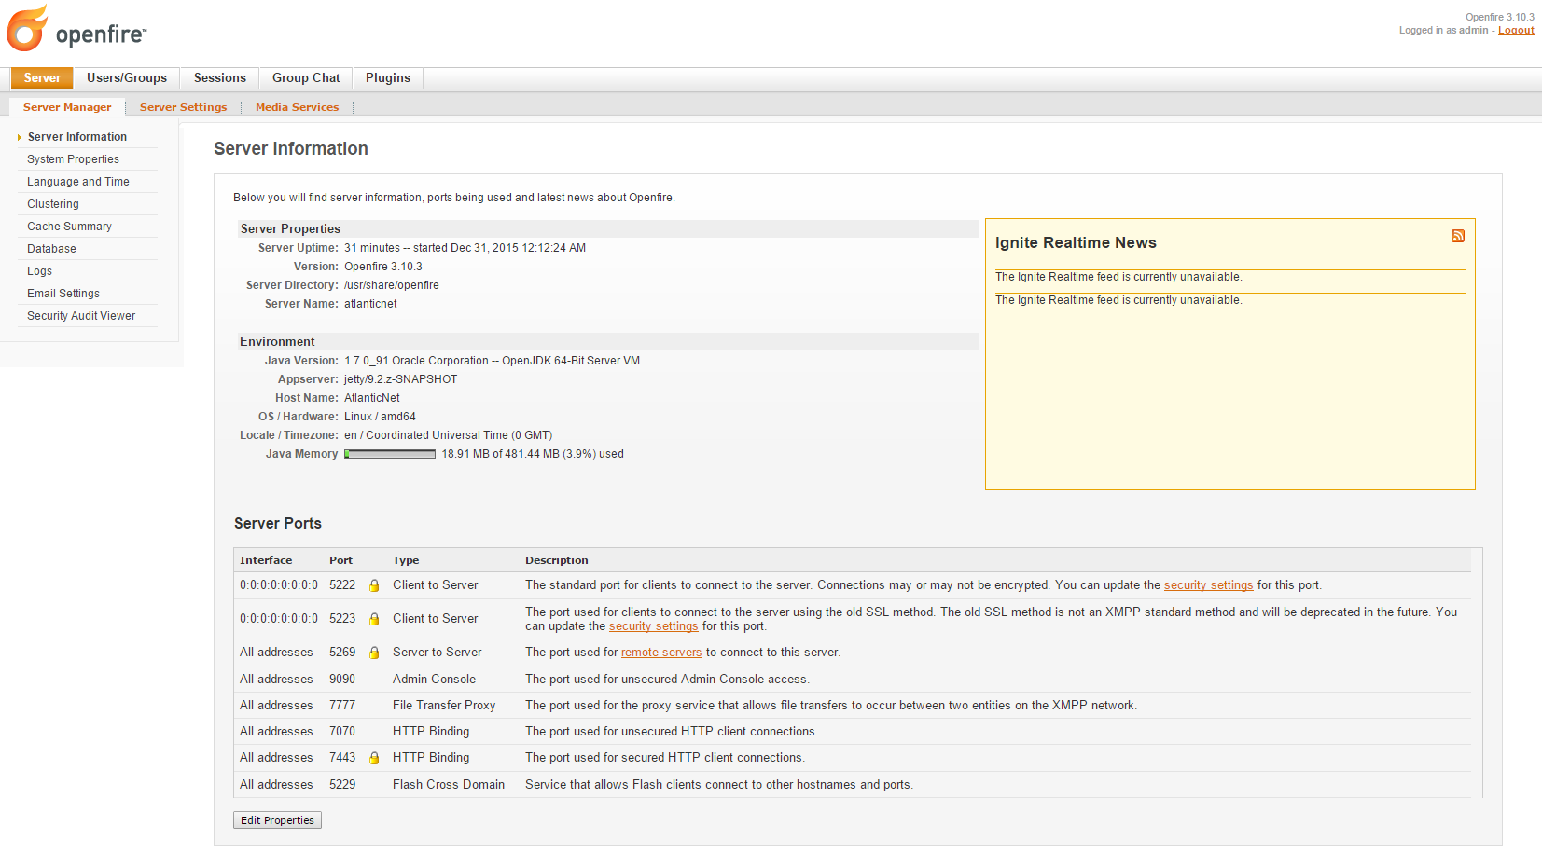Image resolution: width=1542 pixels, height=852 pixels.
Task: Click the Logout link
Action: pyautogui.click(x=1516, y=31)
